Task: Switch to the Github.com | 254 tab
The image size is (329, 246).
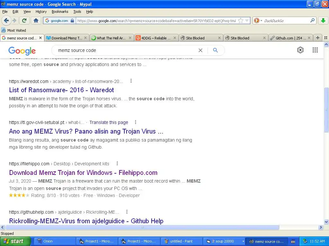Action: (290, 38)
